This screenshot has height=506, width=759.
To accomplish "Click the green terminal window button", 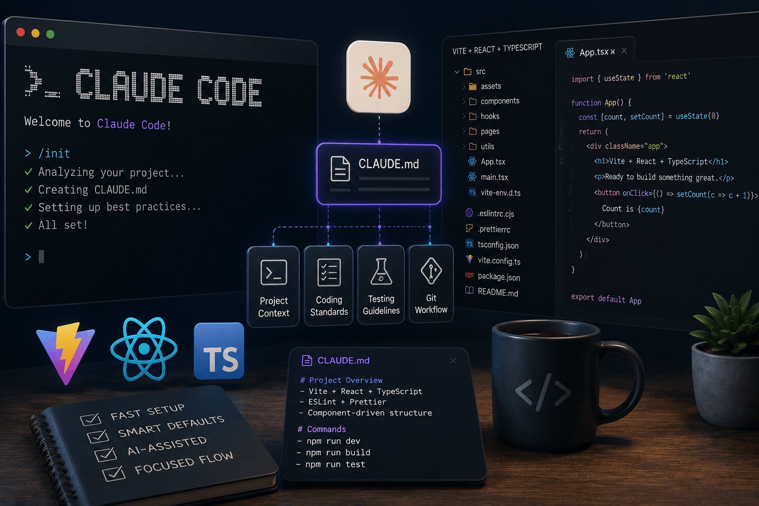I will [x=50, y=34].
